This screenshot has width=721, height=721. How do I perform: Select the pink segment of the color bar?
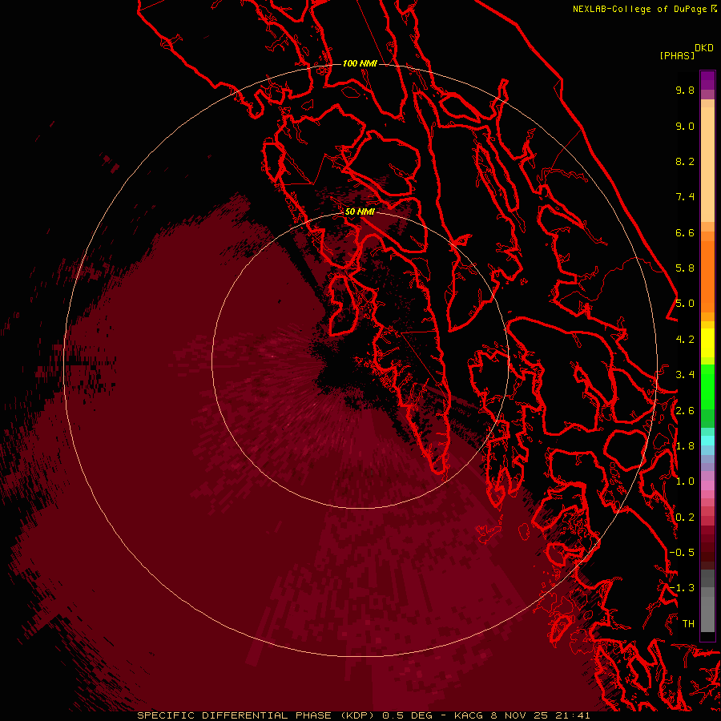click(x=707, y=485)
